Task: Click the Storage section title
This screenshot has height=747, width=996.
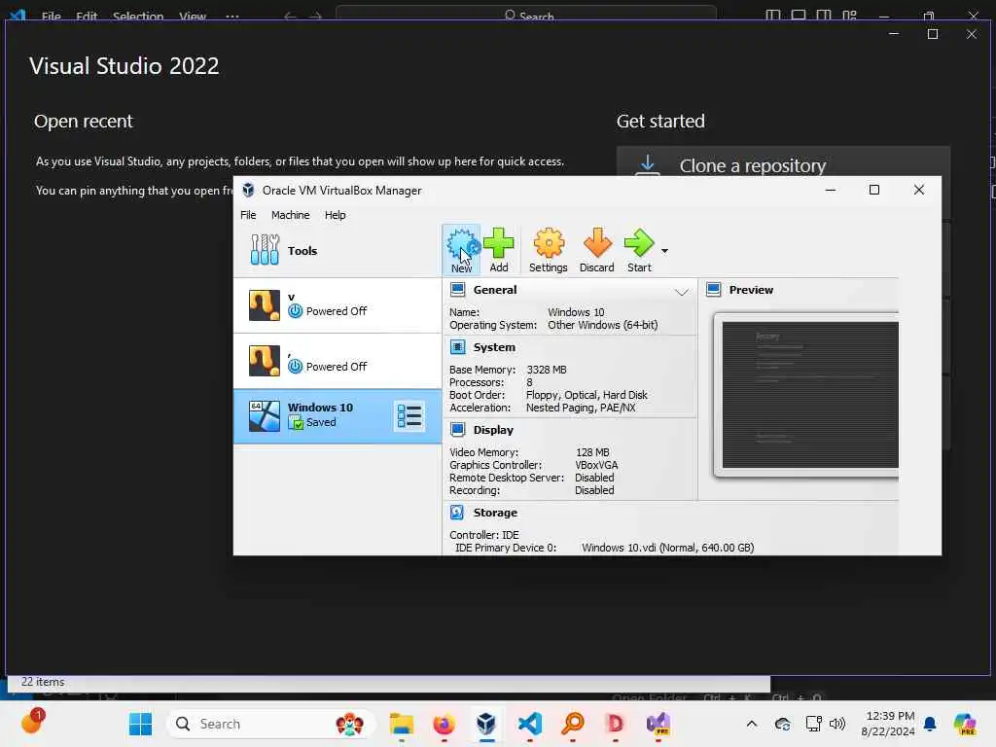Action: click(x=495, y=513)
